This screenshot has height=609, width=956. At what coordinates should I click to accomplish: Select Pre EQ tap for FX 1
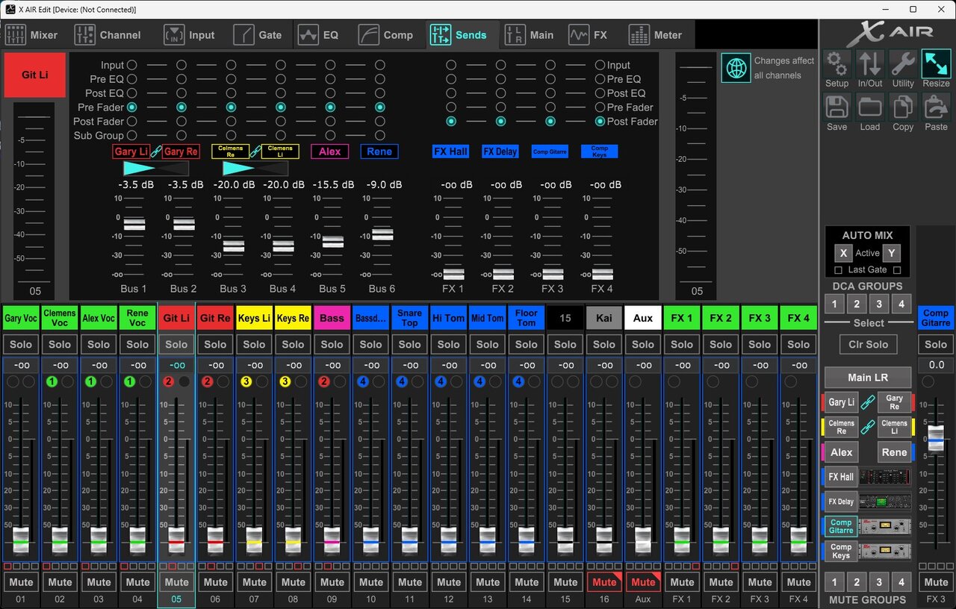[x=451, y=79]
